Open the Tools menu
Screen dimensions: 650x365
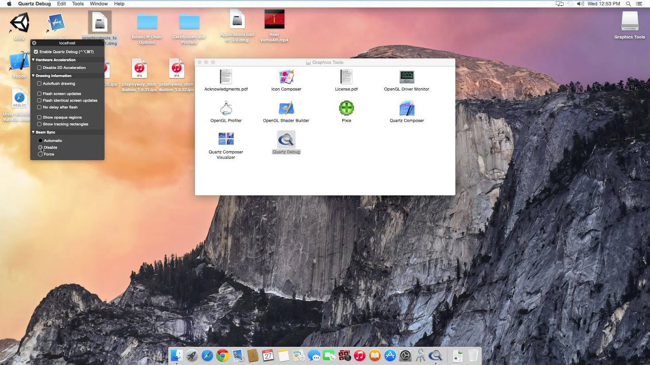pyautogui.click(x=78, y=4)
